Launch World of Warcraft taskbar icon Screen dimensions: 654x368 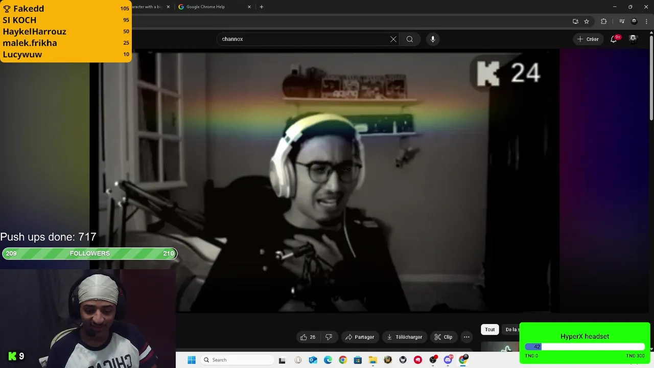[388, 360]
